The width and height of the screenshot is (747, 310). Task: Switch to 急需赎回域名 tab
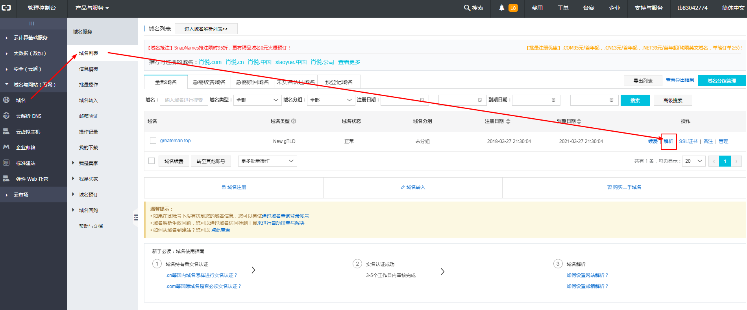point(252,82)
